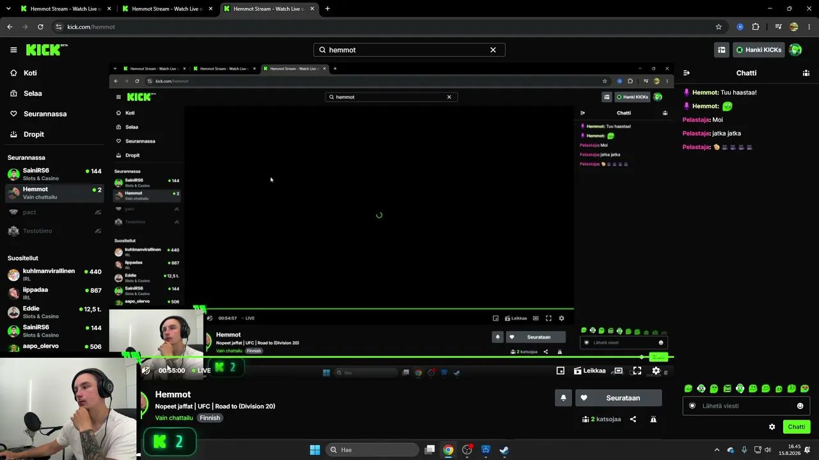
Task: Open recommended channel kuhlmanvirallinen
Action: 54,275
